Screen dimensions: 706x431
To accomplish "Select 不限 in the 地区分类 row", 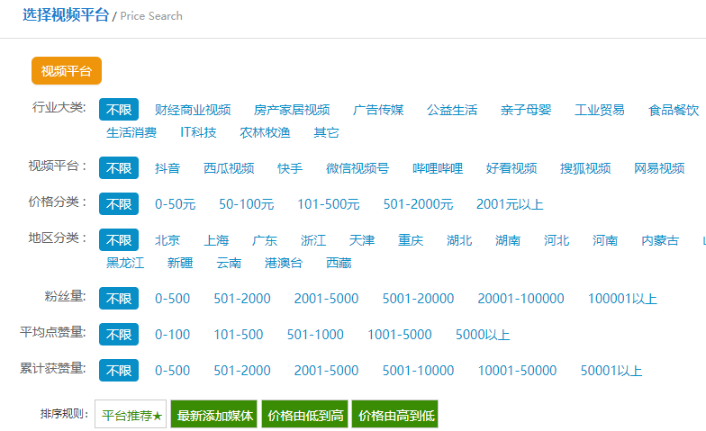I will tap(119, 239).
